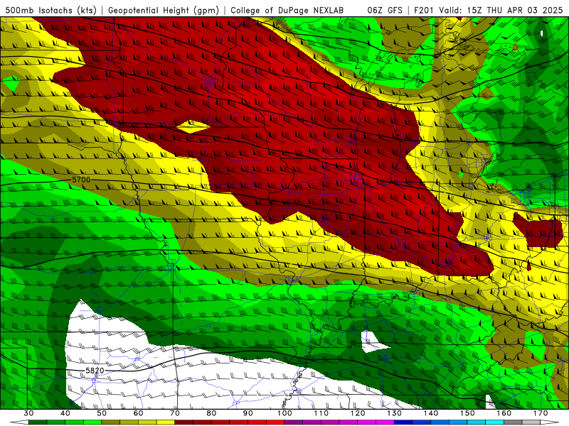Select the bright green swatch just below 50
Screen dimensions: 569x426
pos(92,422)
